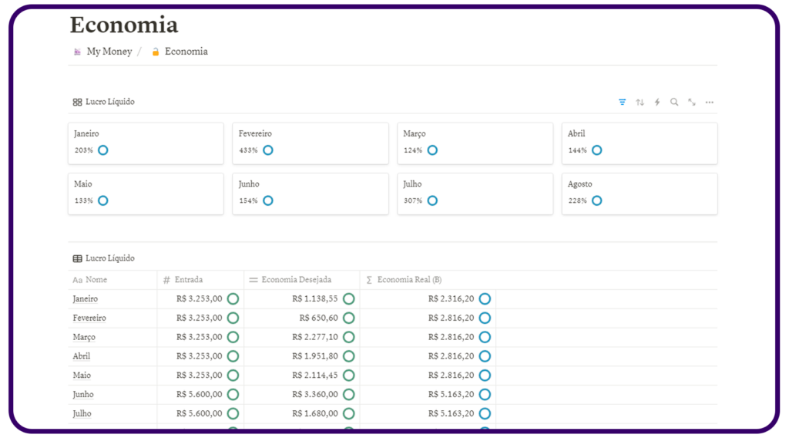Open the filter icon in Lucro Líquido toolbar
The height and width of the screenshot is (438, 789).
click(622, 102)
